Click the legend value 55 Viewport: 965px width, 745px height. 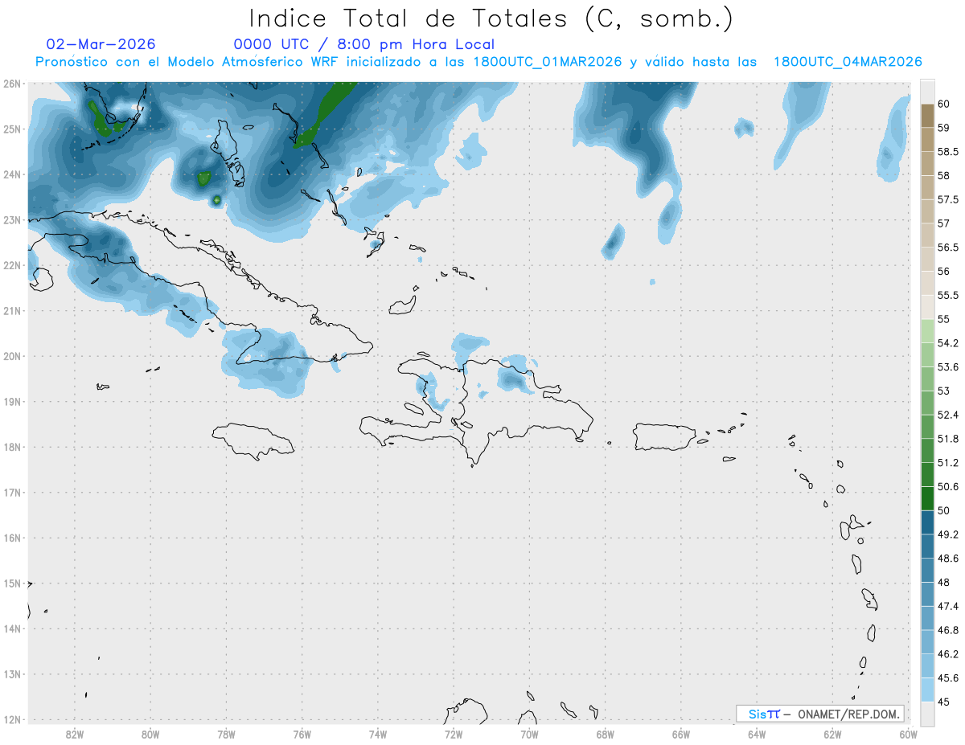click(944, 319)
